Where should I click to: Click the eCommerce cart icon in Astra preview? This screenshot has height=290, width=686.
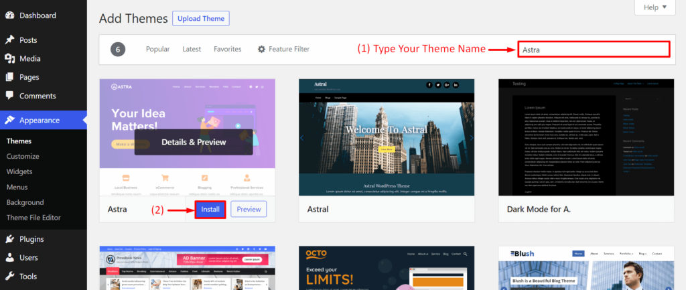(x=165, y=178)
